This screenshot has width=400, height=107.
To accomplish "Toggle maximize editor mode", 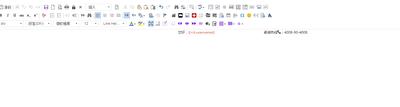I will point(151,24).
